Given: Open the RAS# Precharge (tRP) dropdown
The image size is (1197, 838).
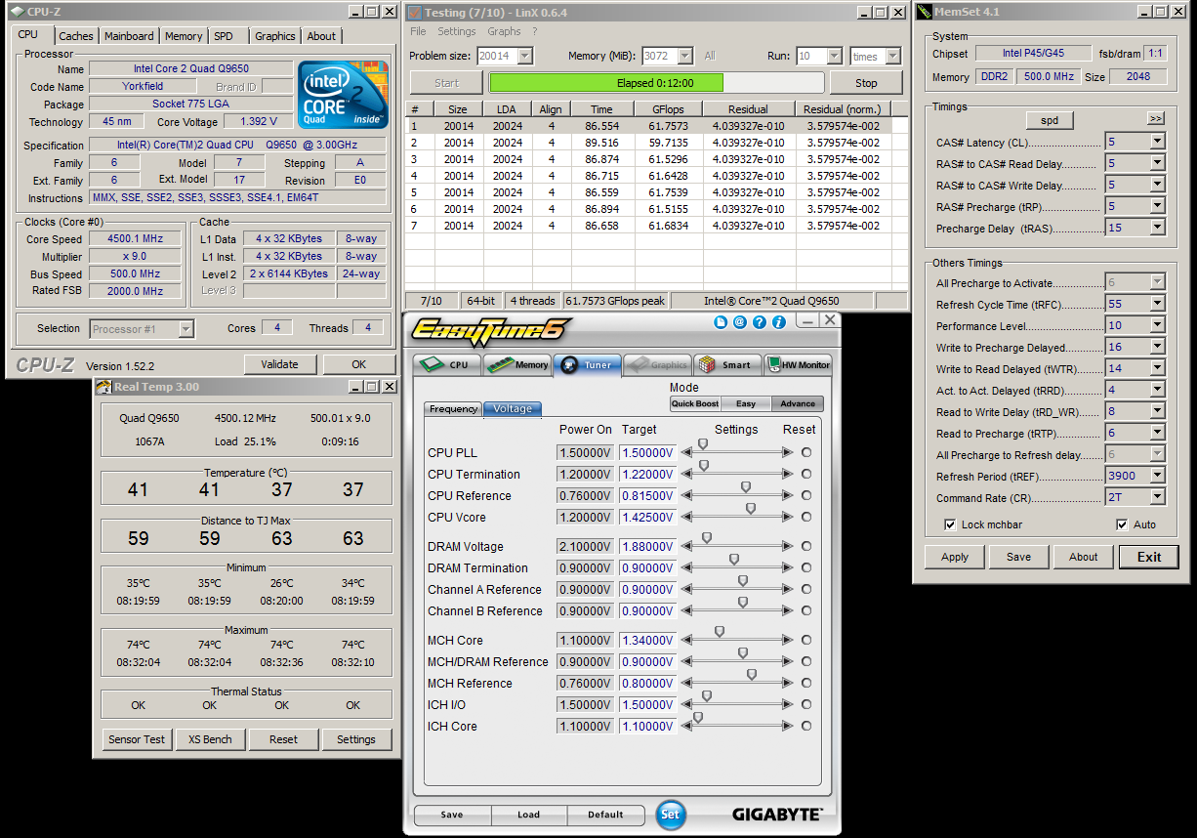Looking at the screenshot, I should click(1157, 206).
